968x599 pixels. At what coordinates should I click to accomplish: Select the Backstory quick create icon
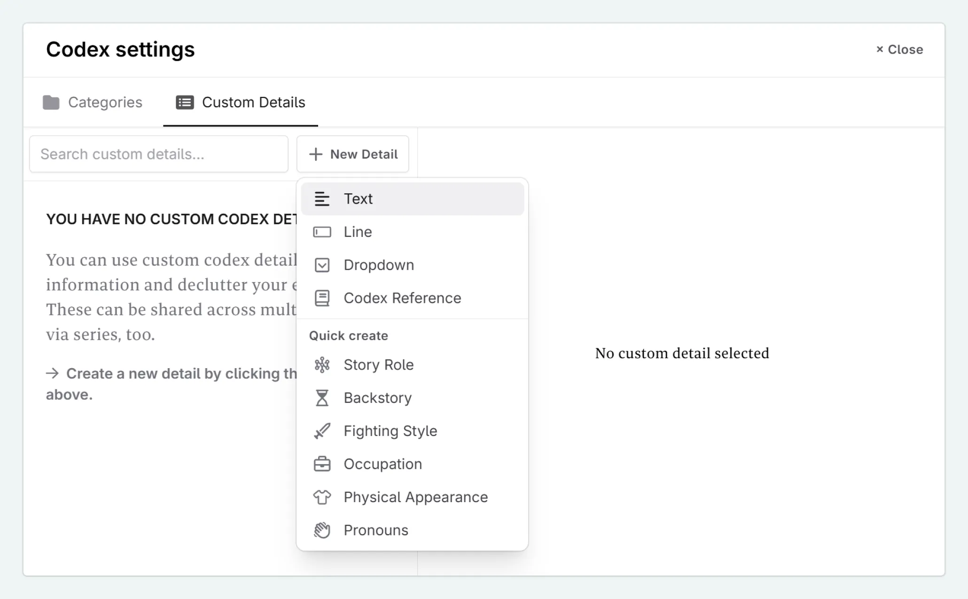coord(321,397)
